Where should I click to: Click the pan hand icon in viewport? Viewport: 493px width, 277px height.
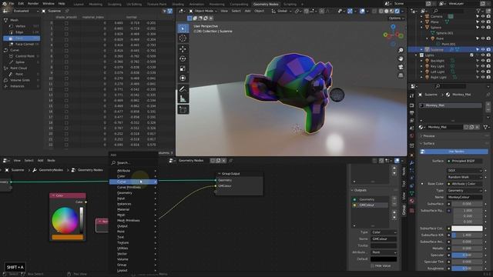point(401,58)
